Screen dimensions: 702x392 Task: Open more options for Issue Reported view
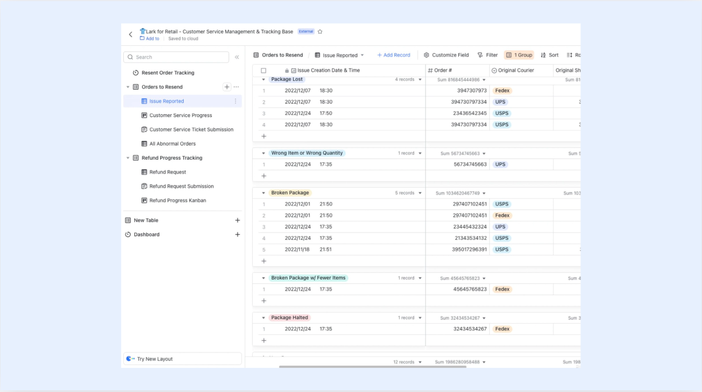[x=235, y=101]
